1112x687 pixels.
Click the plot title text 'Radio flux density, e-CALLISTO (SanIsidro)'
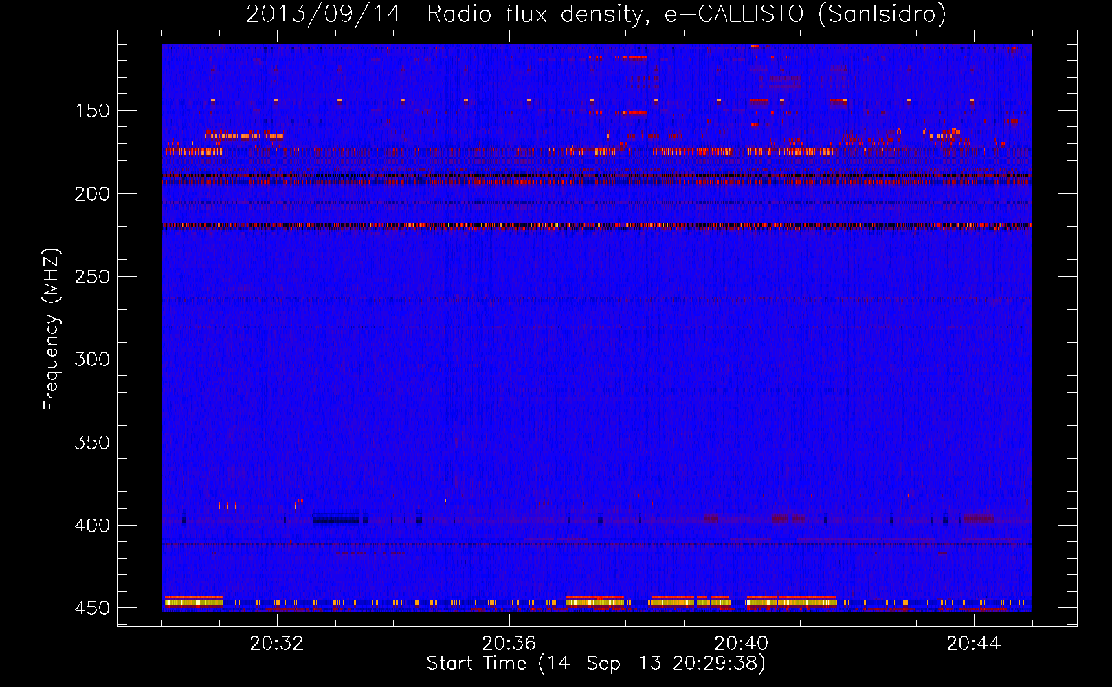point(686,14)
